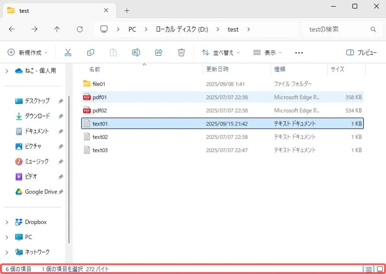Viewport: 386px width, 274px height.
Task: Switch to details view in status bar
Action: [368, 269]
